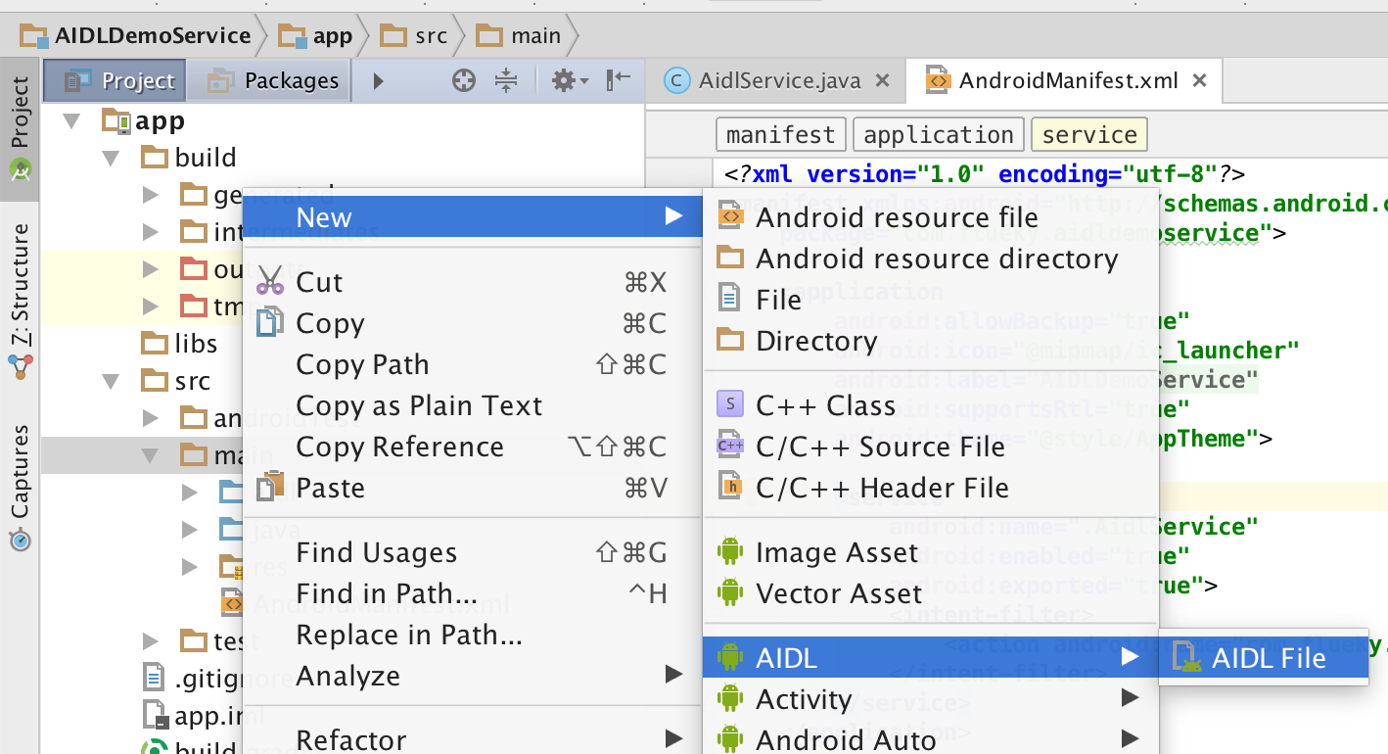1388x754 pixels.
Task: Click the Image Asset android icon
Action: pos(730,552)
